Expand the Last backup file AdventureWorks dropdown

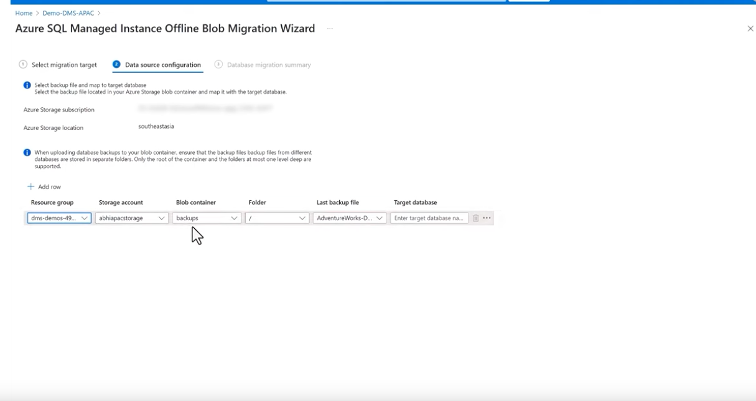click(x=350, y=218)
